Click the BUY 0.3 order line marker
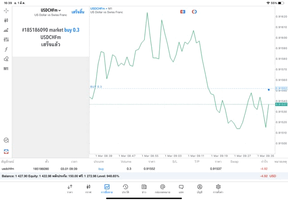This screenshot has height=201, width=288. coord(96,86)
